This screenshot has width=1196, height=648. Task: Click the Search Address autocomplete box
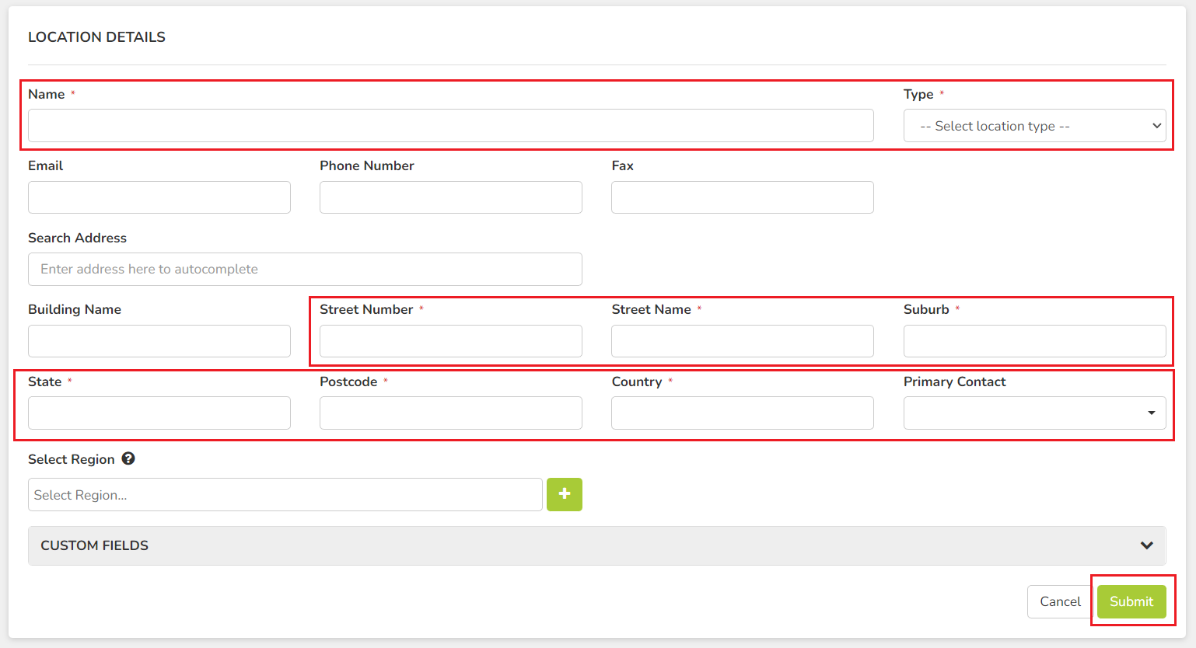[305, 269]
